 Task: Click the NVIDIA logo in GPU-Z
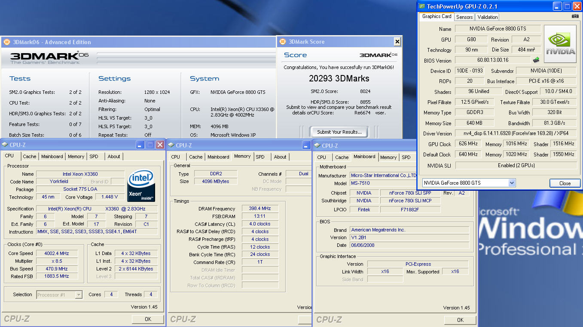point(560,44)
